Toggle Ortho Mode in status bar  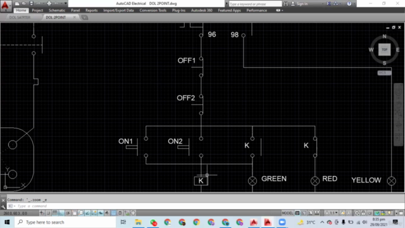coord(61,213)
